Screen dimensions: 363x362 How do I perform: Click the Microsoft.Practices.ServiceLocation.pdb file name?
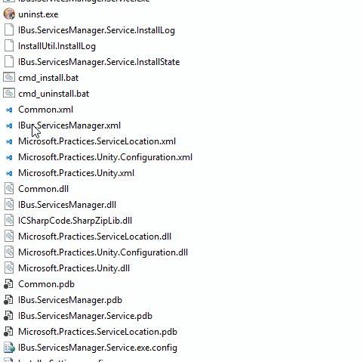98,332
